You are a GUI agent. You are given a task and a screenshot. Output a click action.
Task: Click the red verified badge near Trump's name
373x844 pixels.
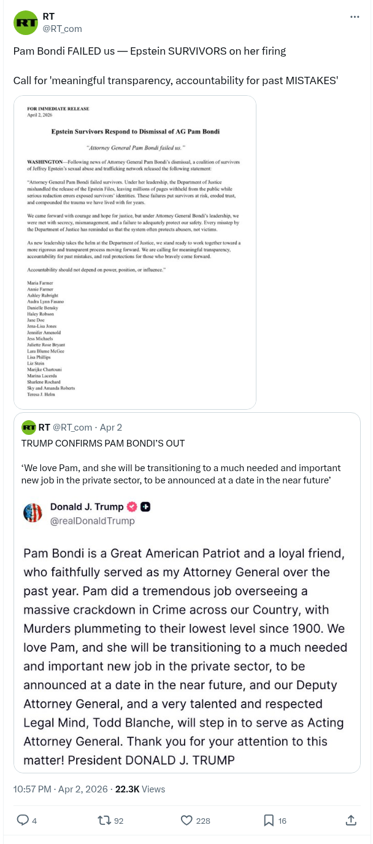(131, 507)
